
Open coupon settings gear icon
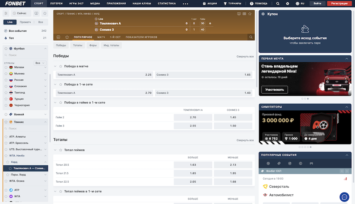[263, 14]
